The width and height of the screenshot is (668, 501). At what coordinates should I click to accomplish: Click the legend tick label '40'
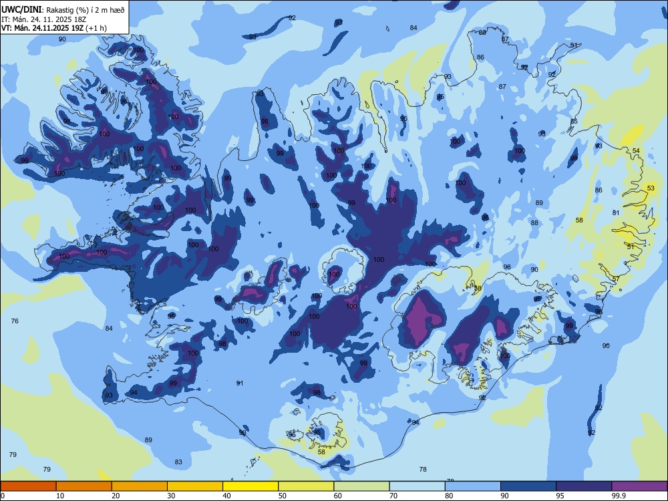(226, 496)
